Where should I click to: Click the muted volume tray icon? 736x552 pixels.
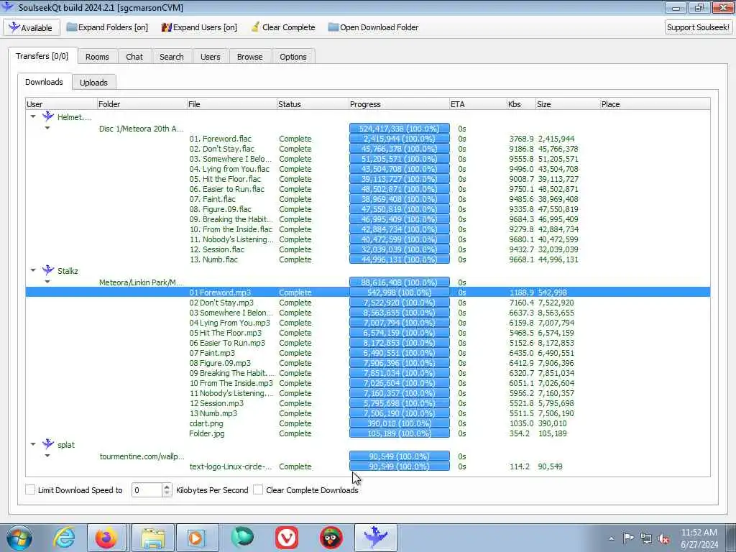(663, 538)
